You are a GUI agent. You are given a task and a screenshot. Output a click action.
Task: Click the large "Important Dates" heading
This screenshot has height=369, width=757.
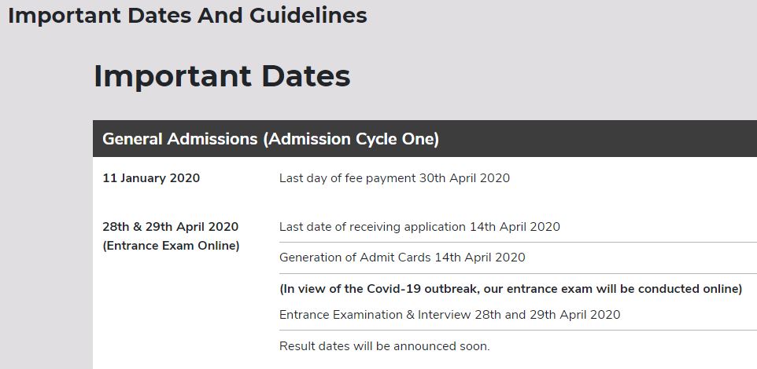pos(222,76)
